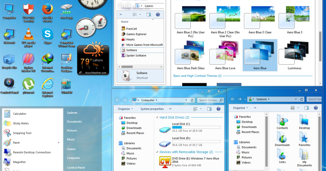Apply the Luminous theme

294,55
